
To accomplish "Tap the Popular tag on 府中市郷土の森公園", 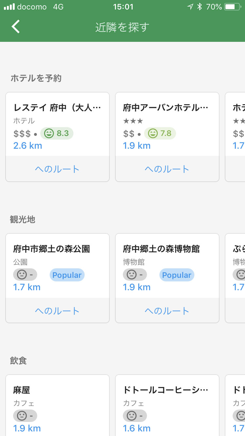I will tap(67, 275).
